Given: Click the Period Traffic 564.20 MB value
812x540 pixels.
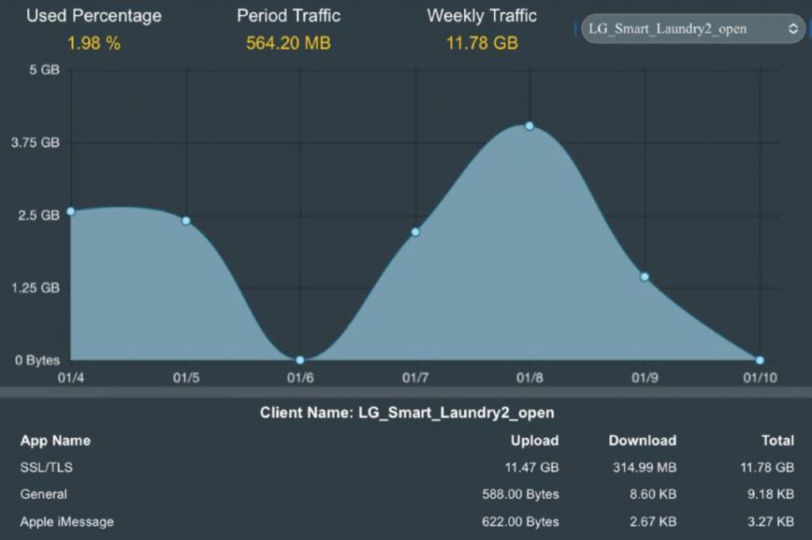Looking at the screenshot, I should (289, 43).
